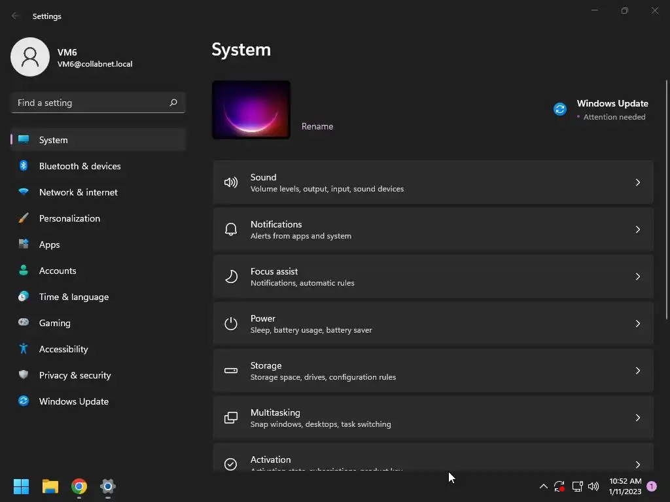Go back using the back arrow
670x502 pixels.
(16, 16)
